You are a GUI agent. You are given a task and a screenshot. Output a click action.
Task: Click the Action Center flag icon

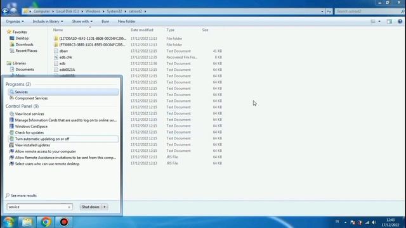coord(353,222)
